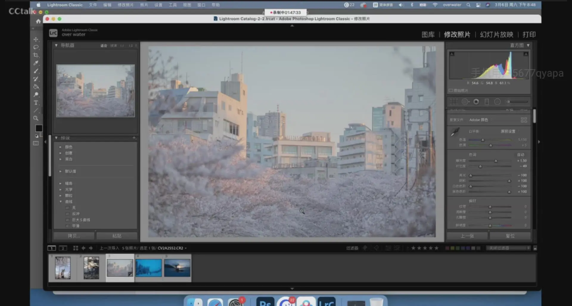Select the Crop tool in Photoshop toolbar
Viewport: 572px width, 306px height.
coord(36,55)
